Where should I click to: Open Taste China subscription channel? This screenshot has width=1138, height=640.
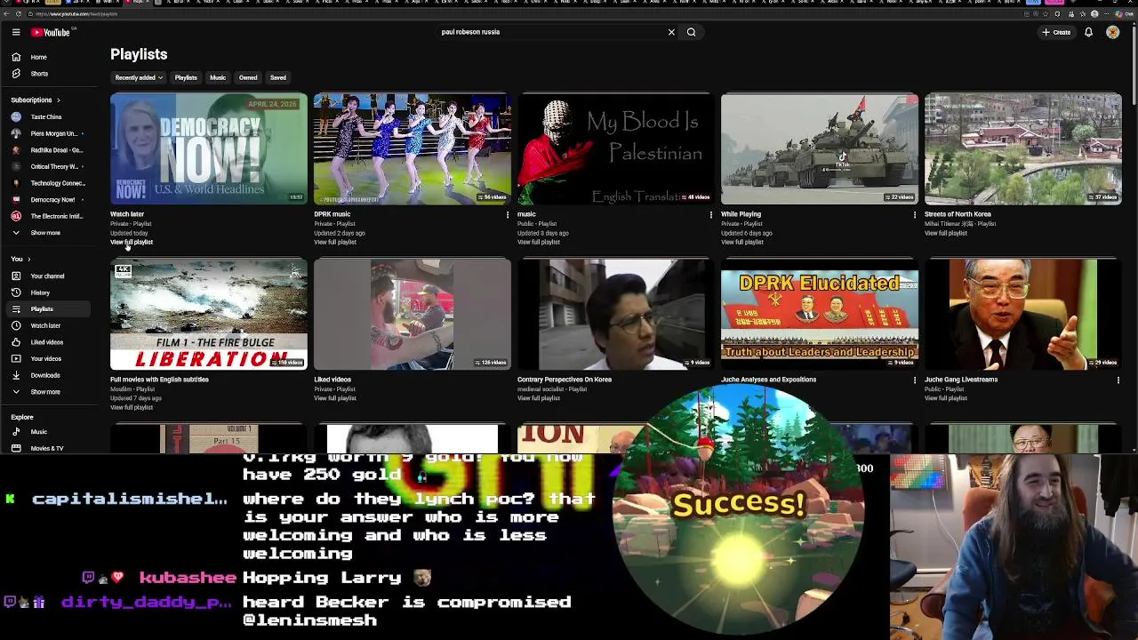click(x=46, y=116)
